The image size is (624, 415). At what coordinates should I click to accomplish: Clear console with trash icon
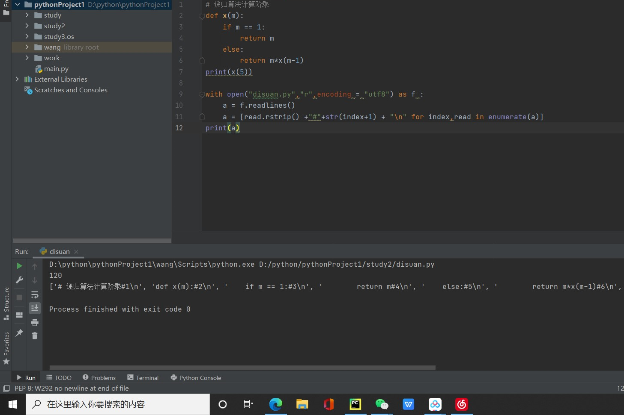35,336
